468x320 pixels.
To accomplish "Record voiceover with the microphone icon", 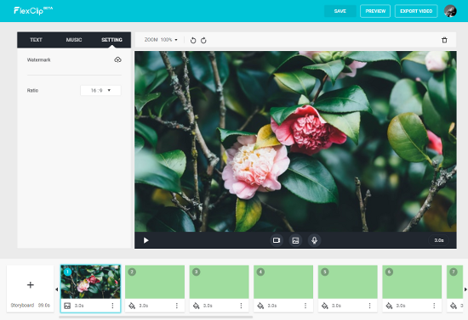I will pos(314,240).
